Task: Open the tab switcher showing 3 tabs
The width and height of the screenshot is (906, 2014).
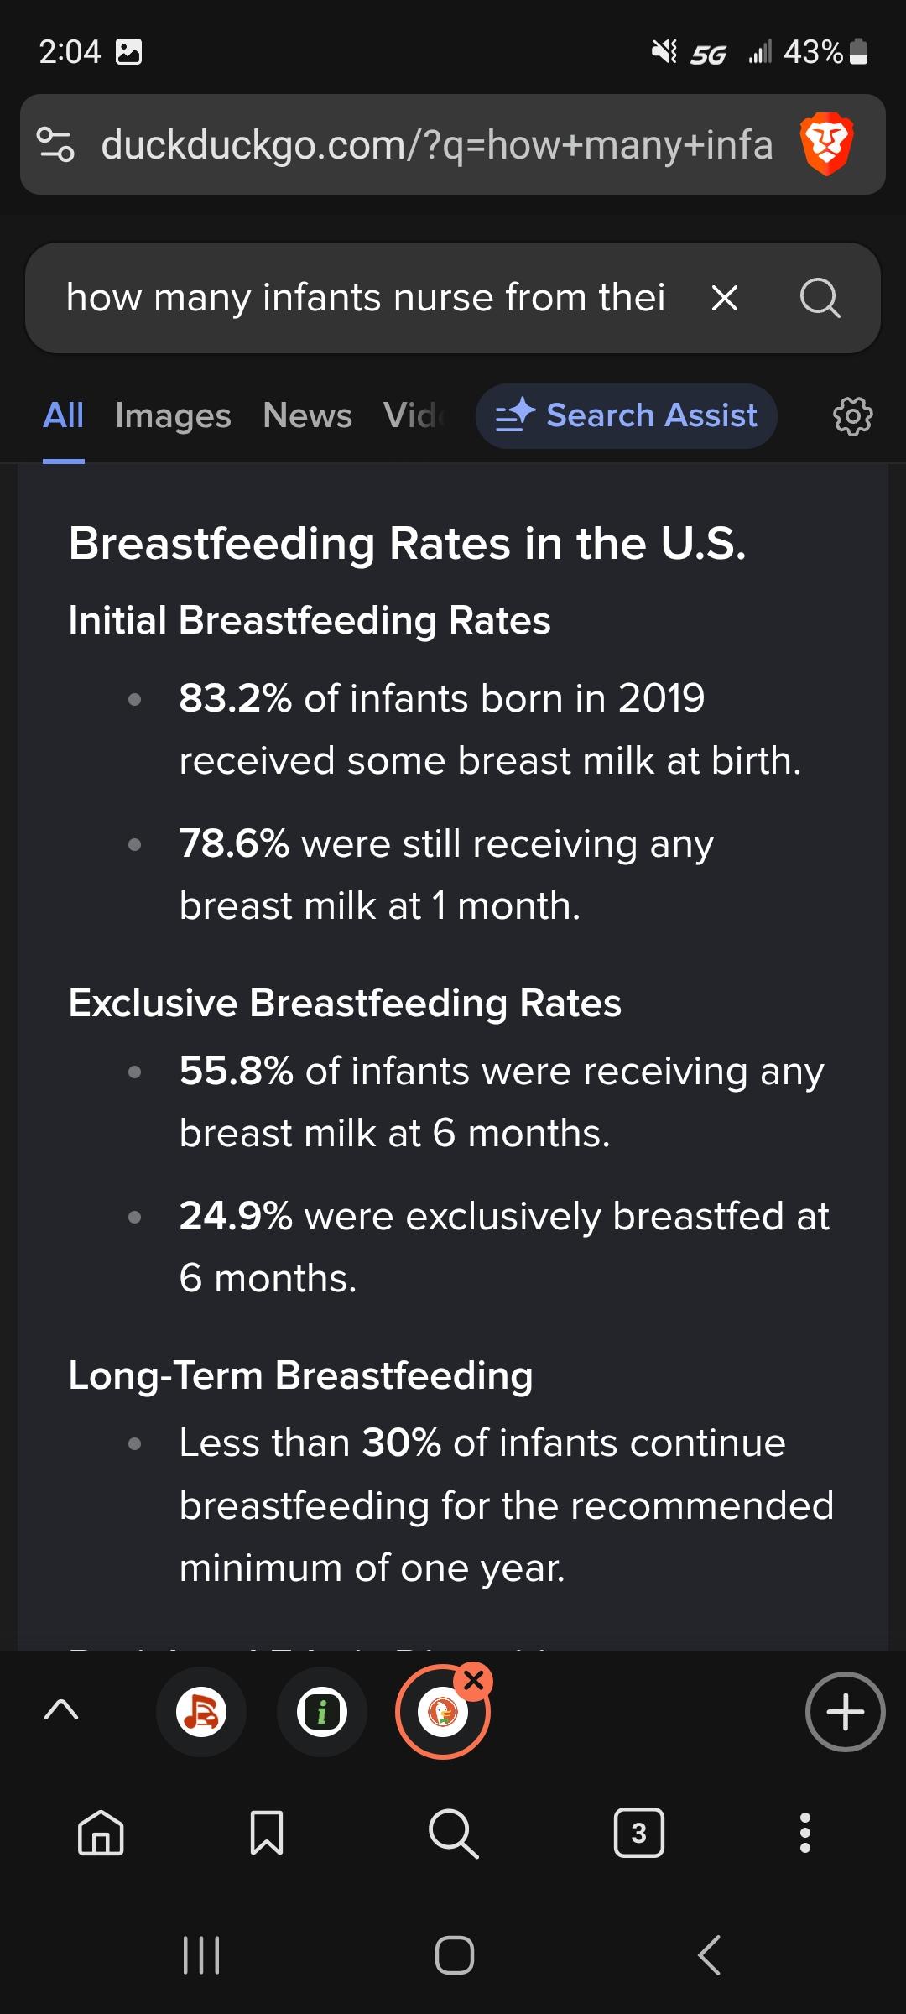Action: coord(639,1834)
